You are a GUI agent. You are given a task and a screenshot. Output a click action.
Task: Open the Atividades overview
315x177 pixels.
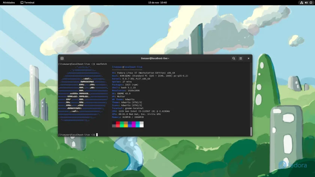9,3
